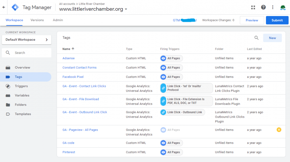Click the back arrow icon
The height and width of the screenshot is (162, 290).
[x=4, y=7]
